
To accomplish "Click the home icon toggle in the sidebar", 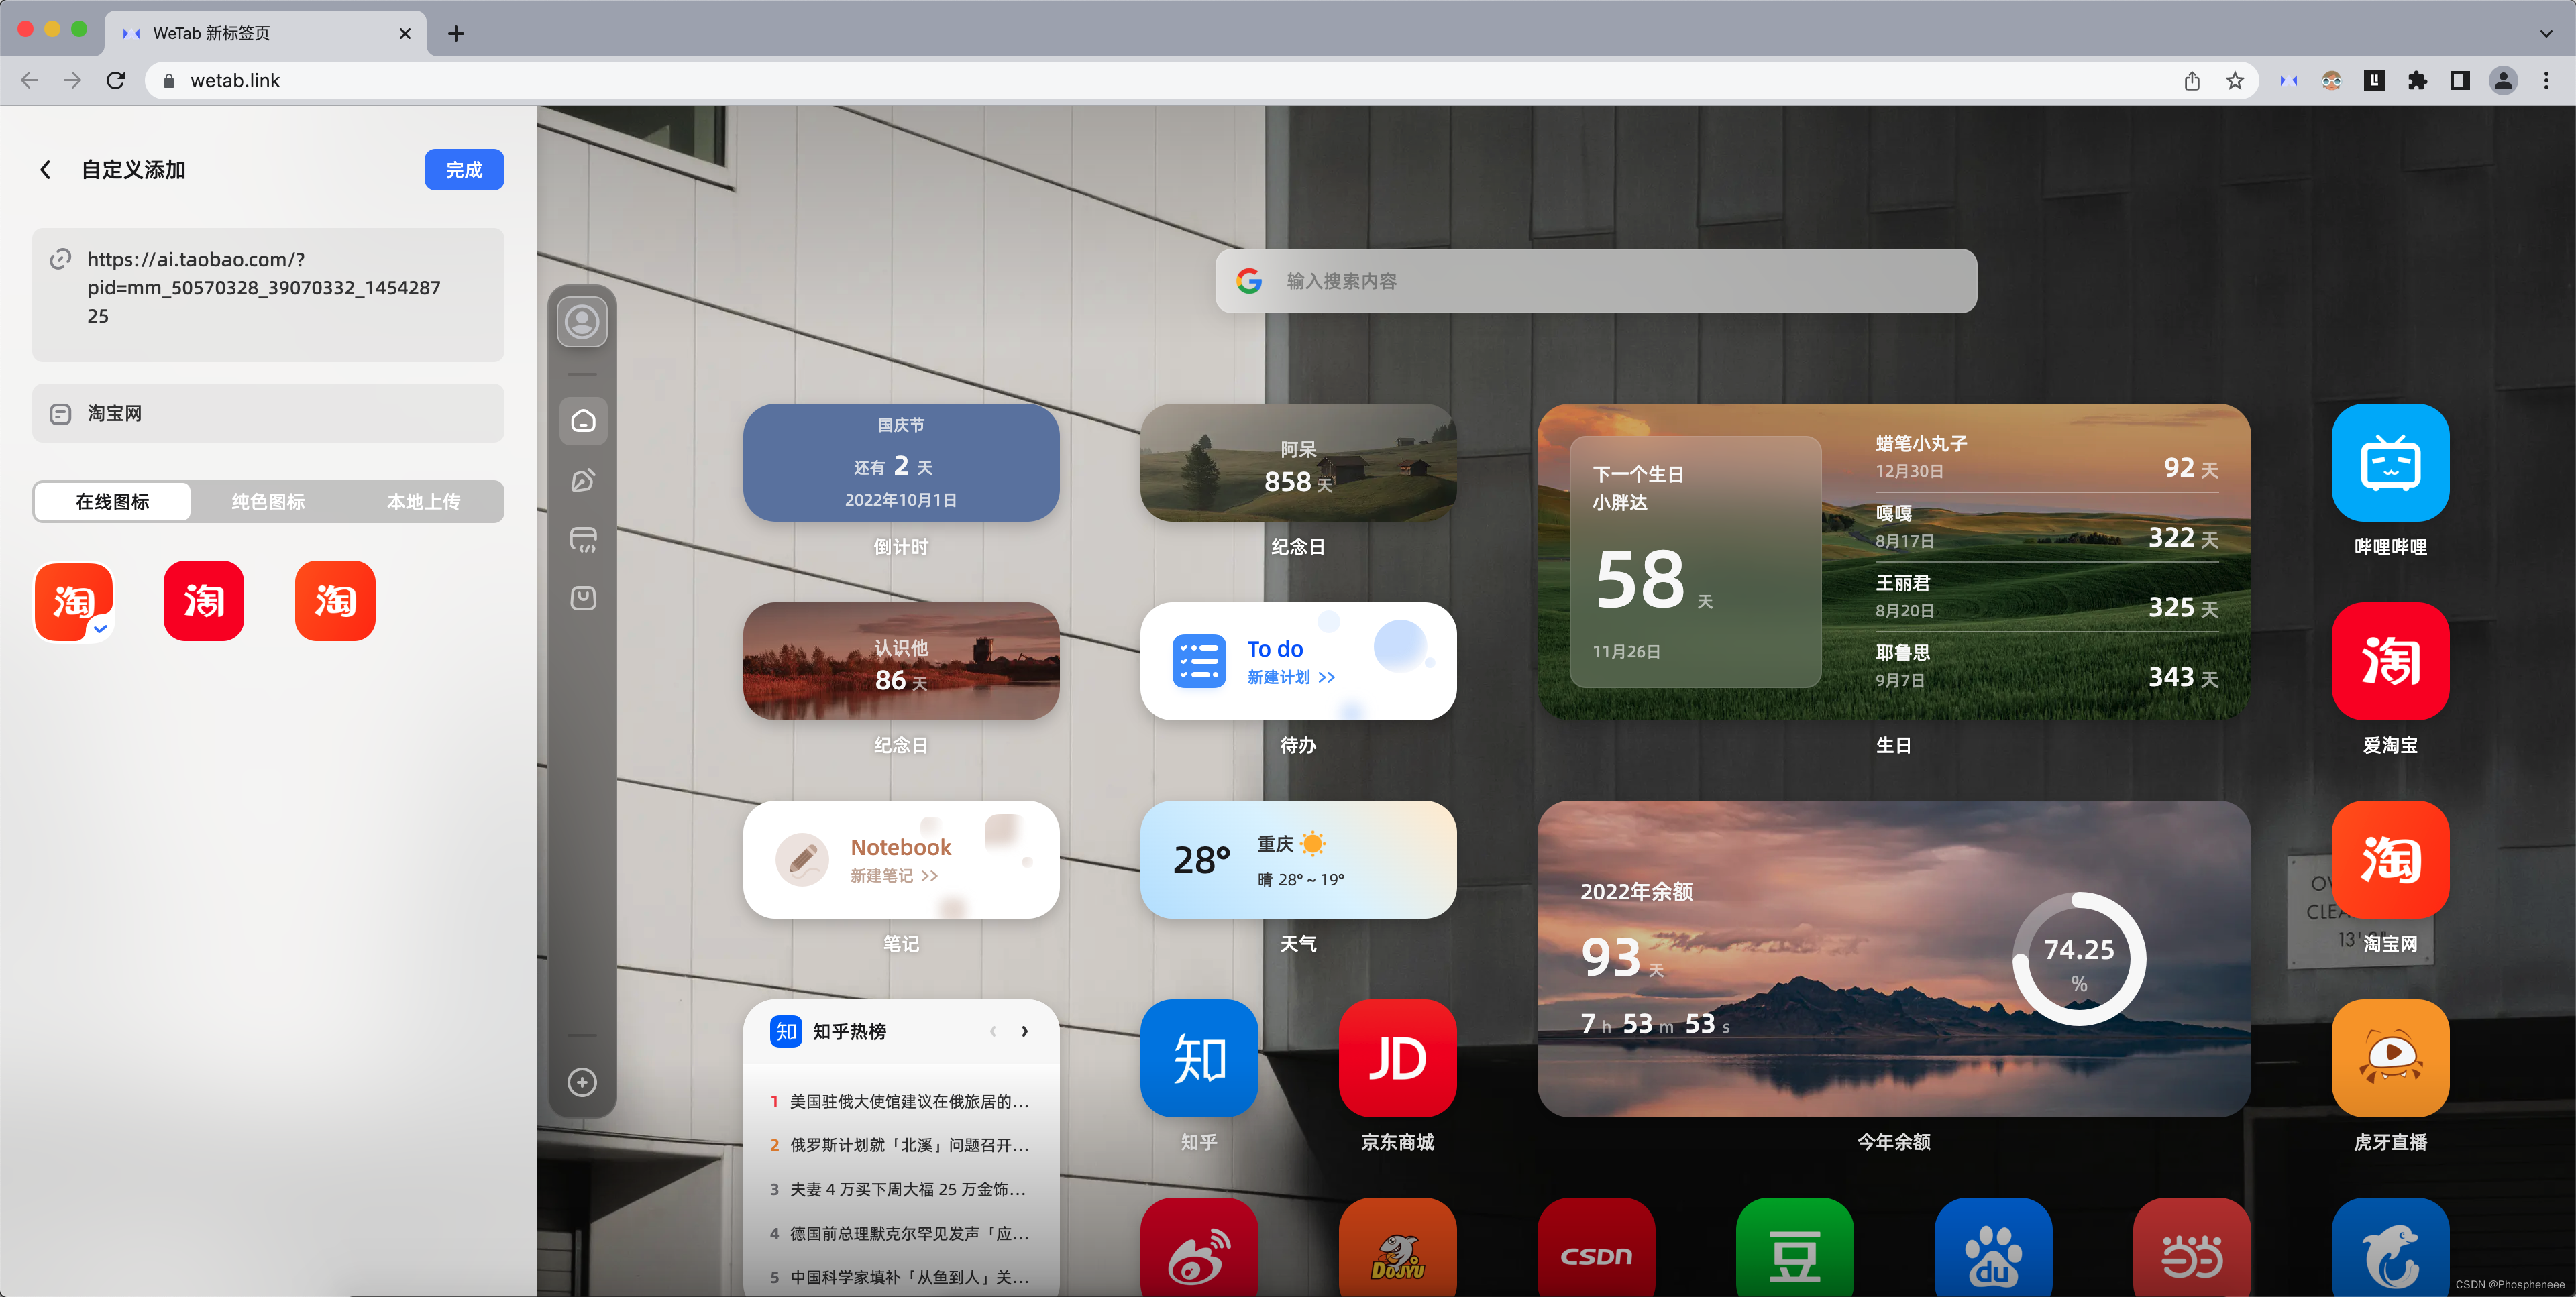I will [x=583, y=421].
